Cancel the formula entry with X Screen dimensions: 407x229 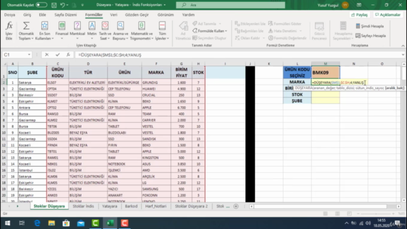46,55
